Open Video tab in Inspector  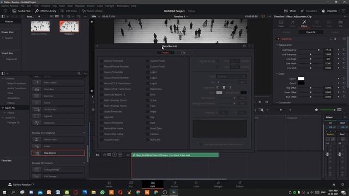pyautogui.click(x=281, y=23)
